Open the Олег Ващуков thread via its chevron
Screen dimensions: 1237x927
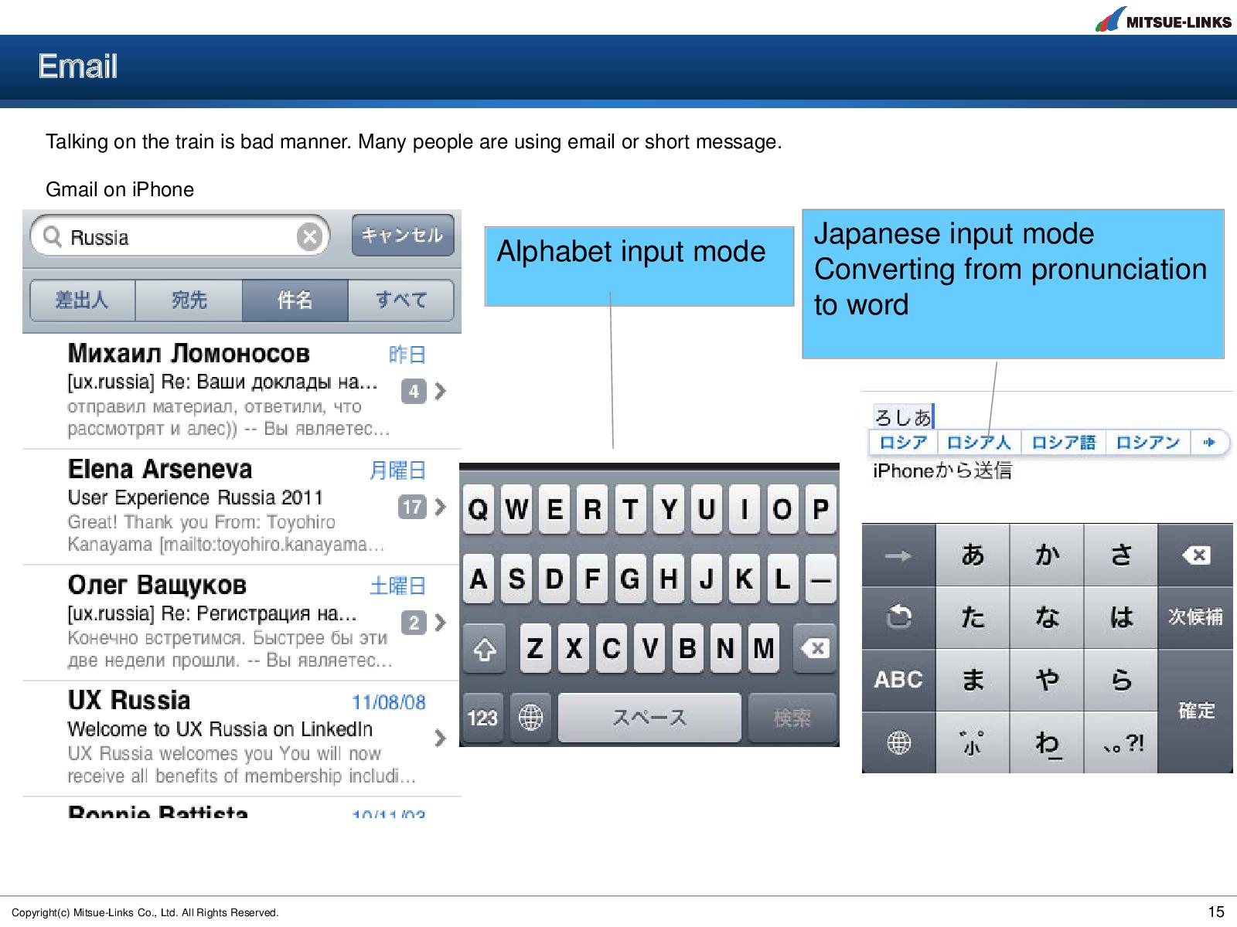(440, 623)
